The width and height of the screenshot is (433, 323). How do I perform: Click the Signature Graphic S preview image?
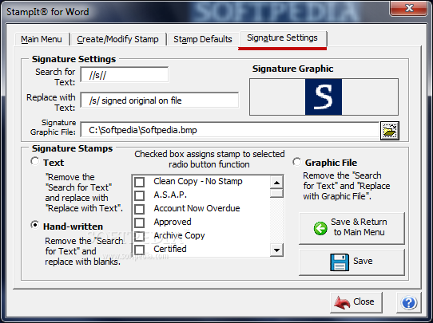324,97
